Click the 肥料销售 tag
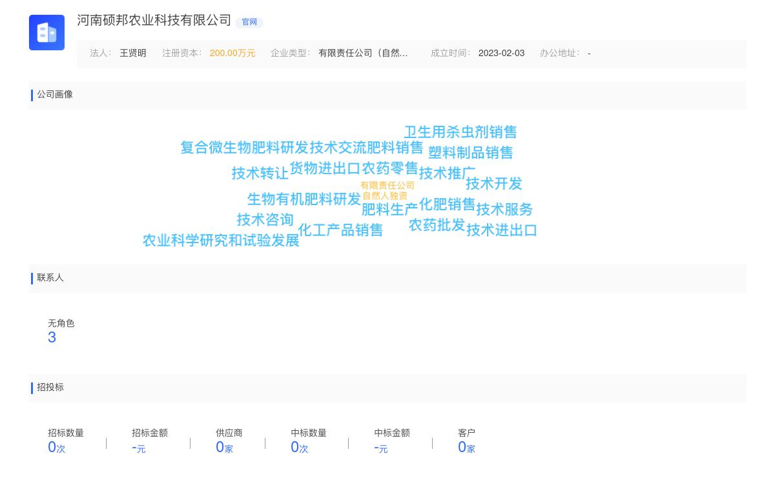The height and width of the screenshot is (485, 775). 395,148
